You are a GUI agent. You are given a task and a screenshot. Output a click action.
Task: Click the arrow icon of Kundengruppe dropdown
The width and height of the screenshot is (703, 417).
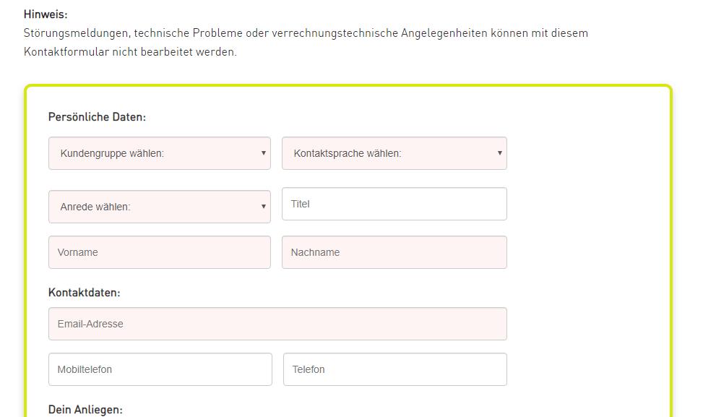[x=264, y=153]
